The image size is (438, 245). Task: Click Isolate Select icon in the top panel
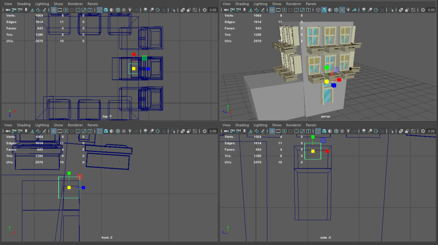click(174, 10)
